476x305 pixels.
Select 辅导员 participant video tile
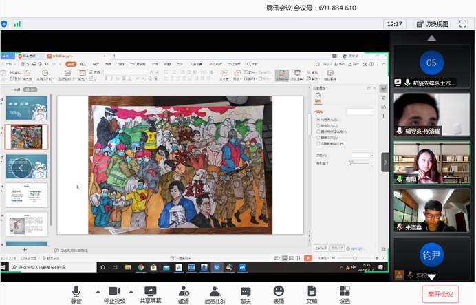coord(431,114)
